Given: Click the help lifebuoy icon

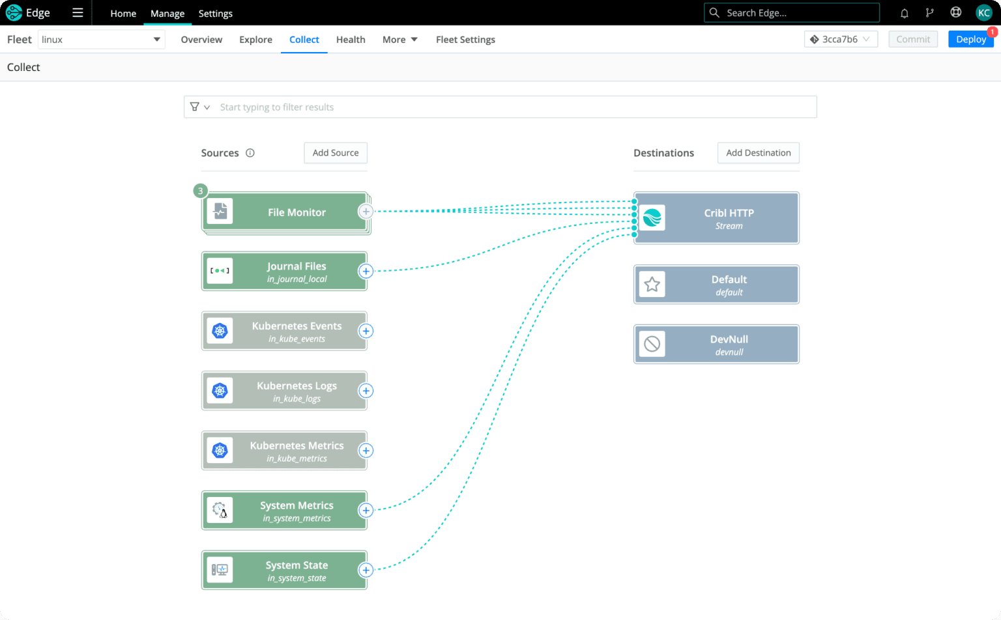Looking at the screenshot, I should coord(955,12).
